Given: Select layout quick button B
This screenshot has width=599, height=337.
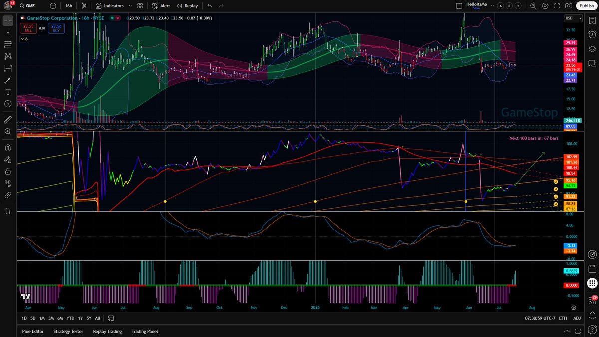Looking at the screenshot, I should (509, 6).
